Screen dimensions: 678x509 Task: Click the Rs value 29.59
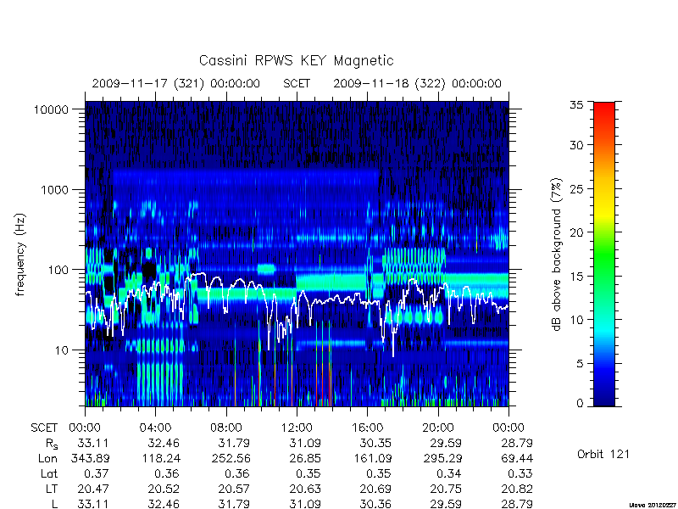446,443
